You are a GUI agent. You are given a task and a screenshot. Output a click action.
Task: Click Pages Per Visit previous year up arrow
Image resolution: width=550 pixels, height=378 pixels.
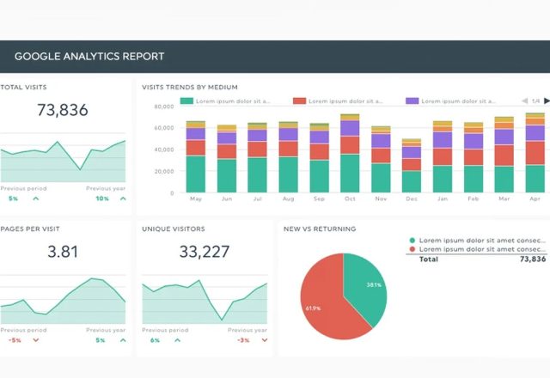(x=123, y=340)
